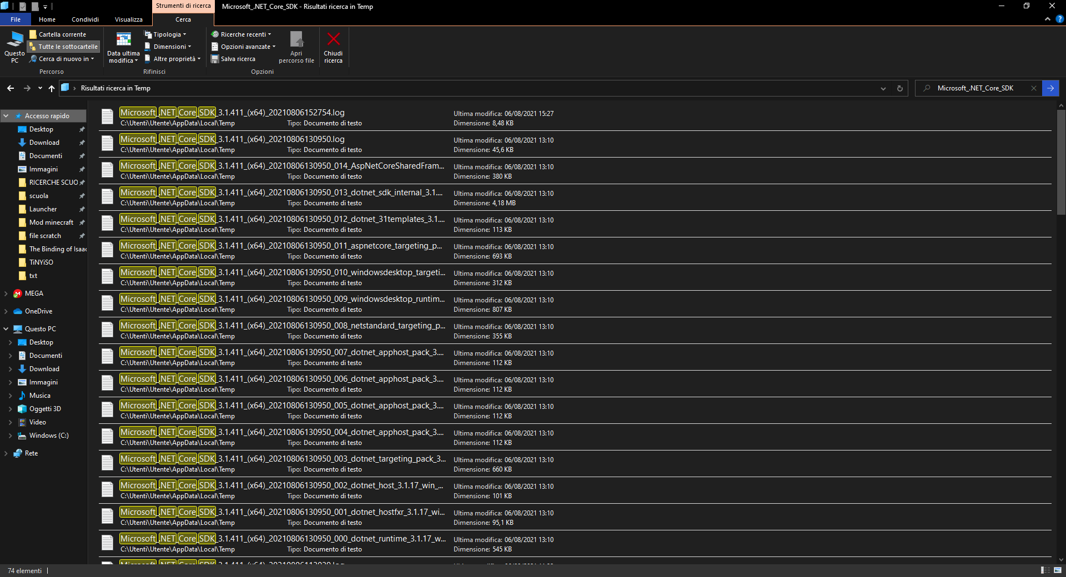Viewport: 1066px width, 577px height.
Task: Expand the MEGA tree item
Action: pyautogui.click(x=6, y=293)
